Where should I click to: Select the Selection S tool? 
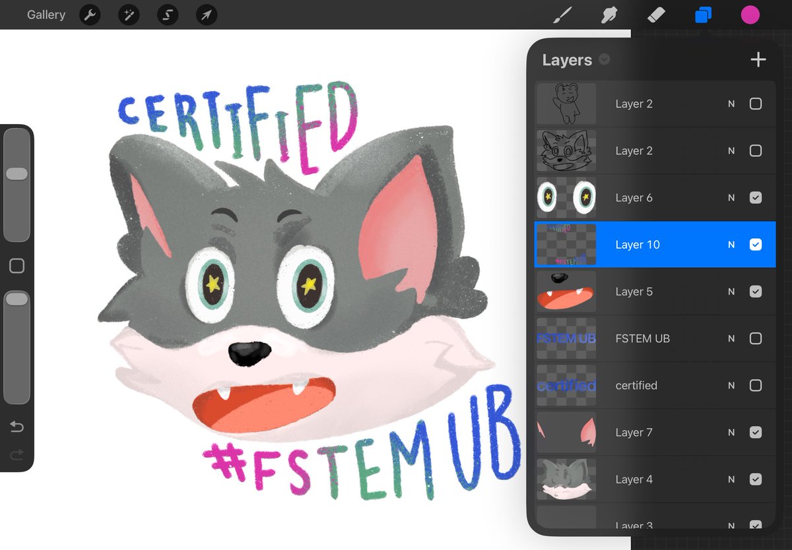click(x=168, y=15)
